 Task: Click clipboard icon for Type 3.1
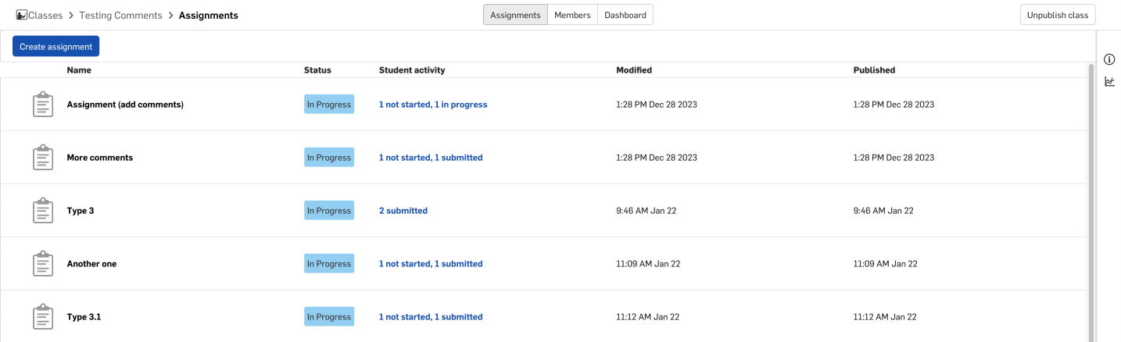43,317
